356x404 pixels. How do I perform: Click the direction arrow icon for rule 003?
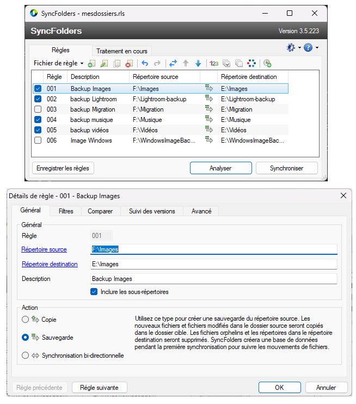209,109
